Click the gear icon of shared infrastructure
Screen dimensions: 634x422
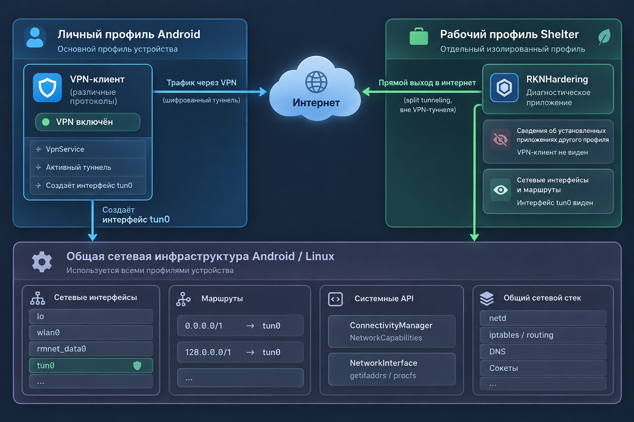(x=42, y=262)
